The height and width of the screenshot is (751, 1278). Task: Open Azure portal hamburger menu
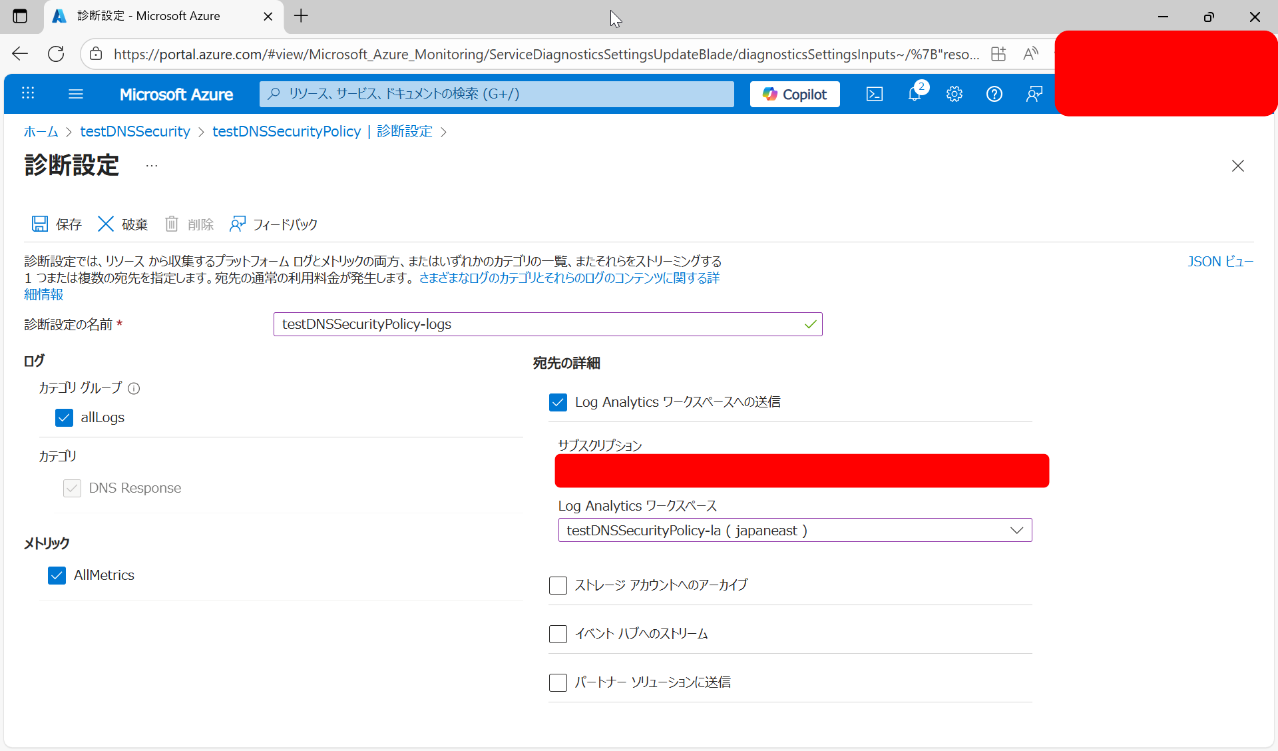tap(76, 94)
